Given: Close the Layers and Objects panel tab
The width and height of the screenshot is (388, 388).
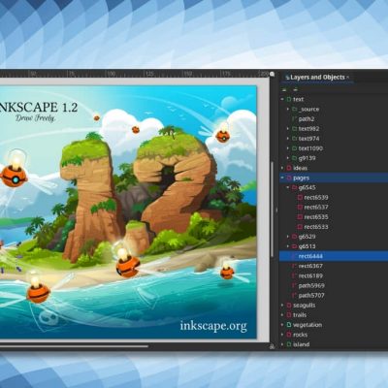Looking at the screenshot, I should tap(348, 78).
